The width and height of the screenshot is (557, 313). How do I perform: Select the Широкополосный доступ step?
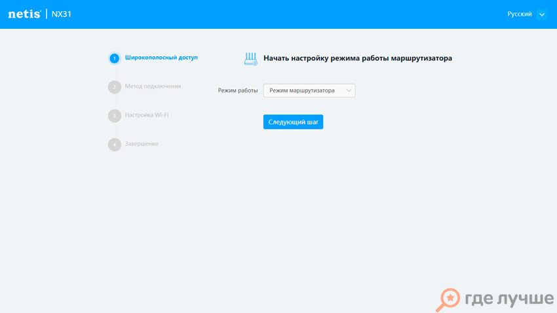coord(161,58)
